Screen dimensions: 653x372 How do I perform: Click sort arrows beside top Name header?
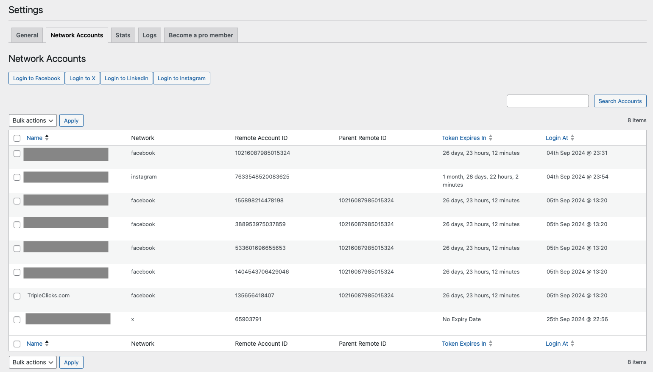tap(47, 138)
